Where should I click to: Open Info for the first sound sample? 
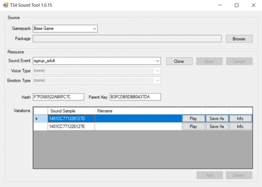point(240,118)
